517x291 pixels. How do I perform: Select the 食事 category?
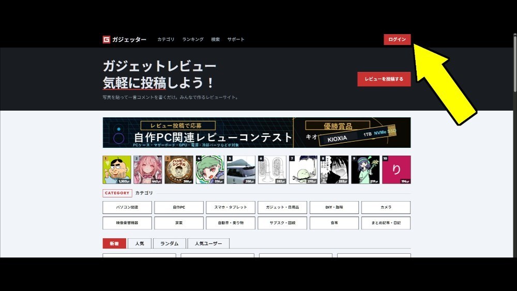click(x=334, y=223)
